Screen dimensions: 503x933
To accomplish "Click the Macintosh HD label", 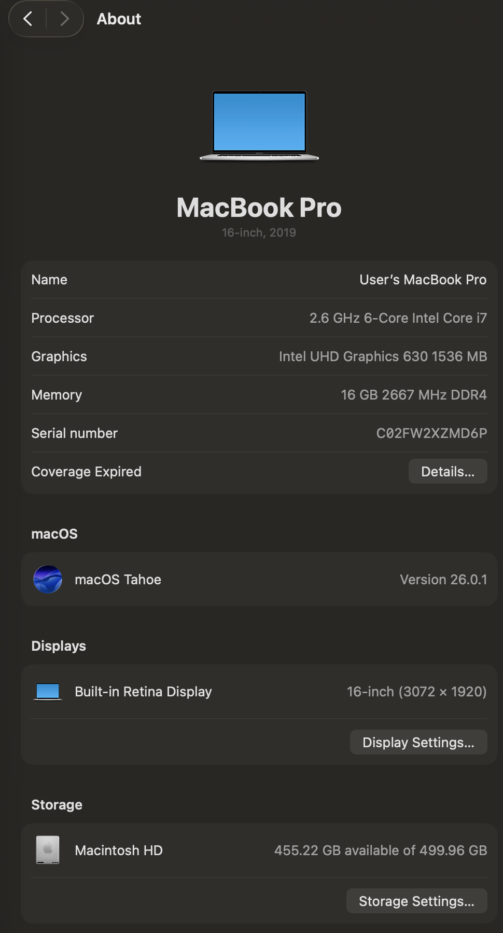I will [x=119, y=850].
